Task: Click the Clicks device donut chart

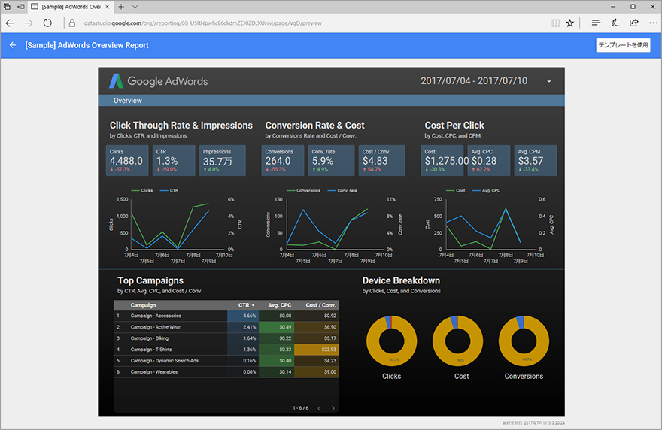Action: tap(391, 341)
